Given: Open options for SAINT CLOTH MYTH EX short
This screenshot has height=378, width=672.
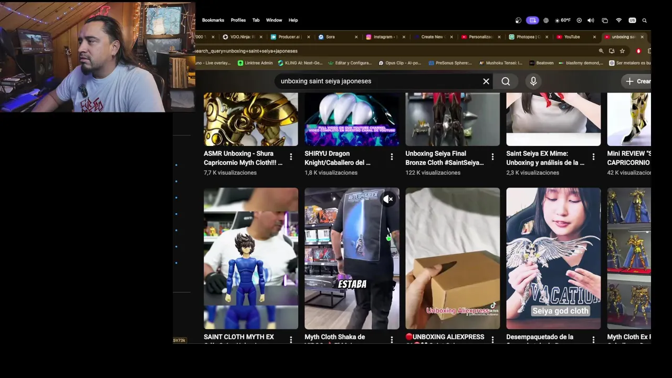Looking at the screenshot, I should [x=291, y=340].
